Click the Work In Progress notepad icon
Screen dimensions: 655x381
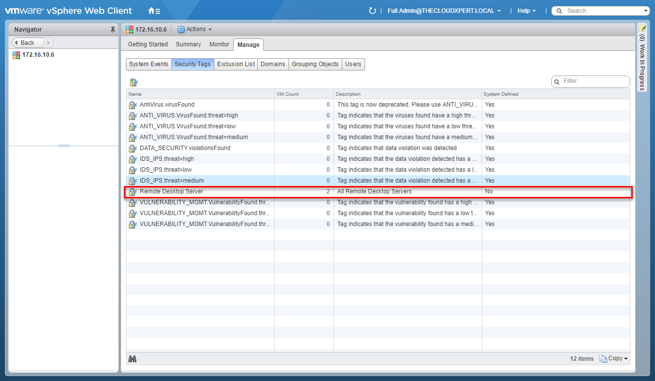(642, 28)
